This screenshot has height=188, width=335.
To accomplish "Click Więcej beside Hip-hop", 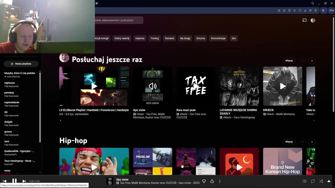I will 289,142.
